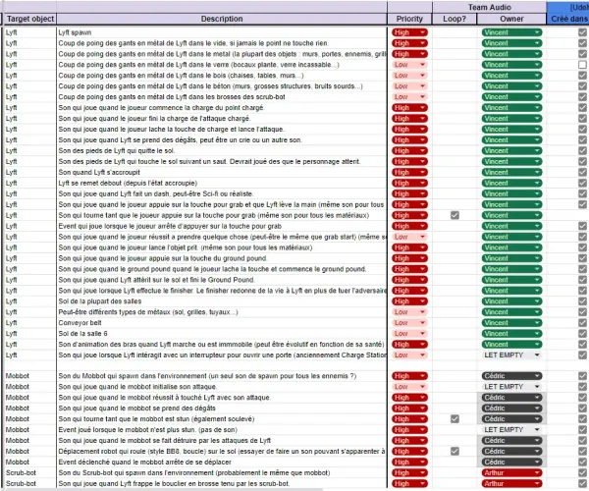Open the Priority dropdown for Lyft spawn row
Image resolution: width=589 pixels, height=491 pixels.
409,32
